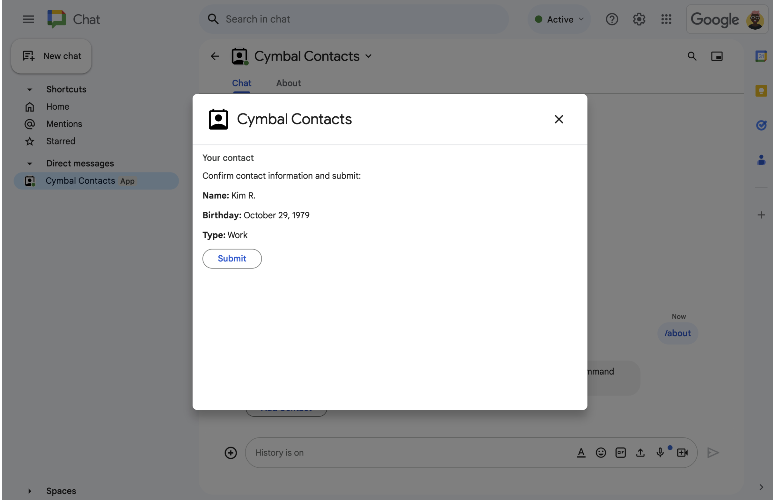
Task: Click the blue task/checklist icon sidebar
Action: tap(761, 124)
